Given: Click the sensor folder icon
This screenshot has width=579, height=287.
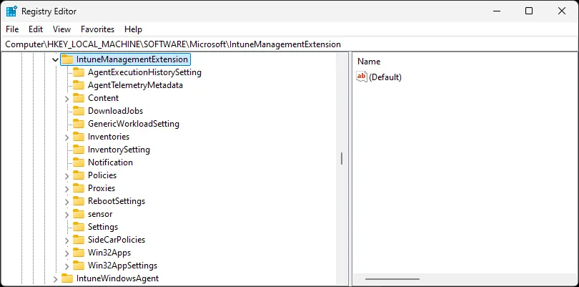Looking at the screenshot, I should point(79,214).
